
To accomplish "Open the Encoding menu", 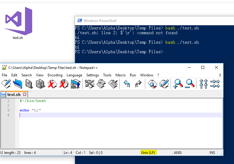I will [55, 75].
